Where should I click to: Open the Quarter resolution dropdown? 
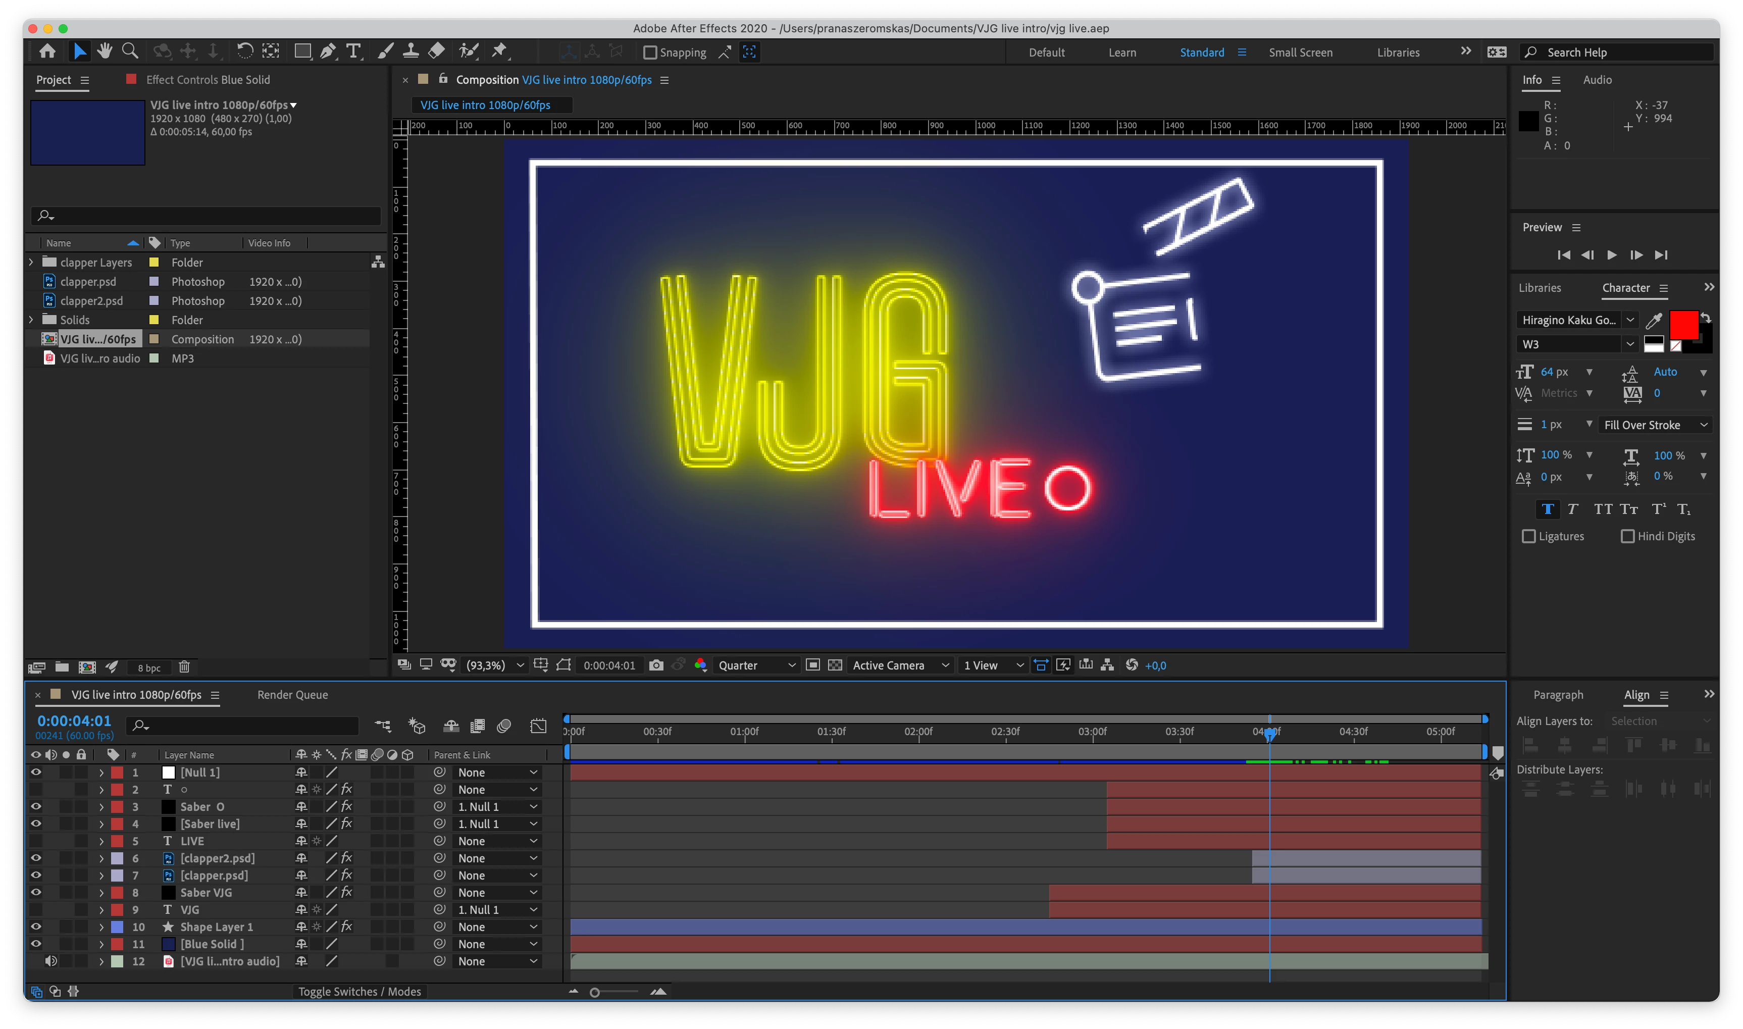tap(756, 665)
